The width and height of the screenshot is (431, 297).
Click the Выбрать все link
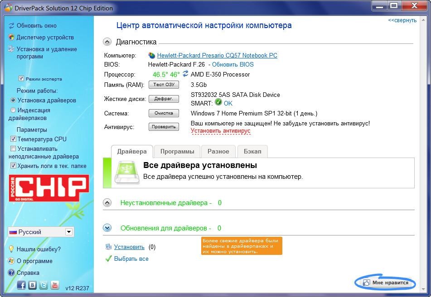[x=131, y=259]
